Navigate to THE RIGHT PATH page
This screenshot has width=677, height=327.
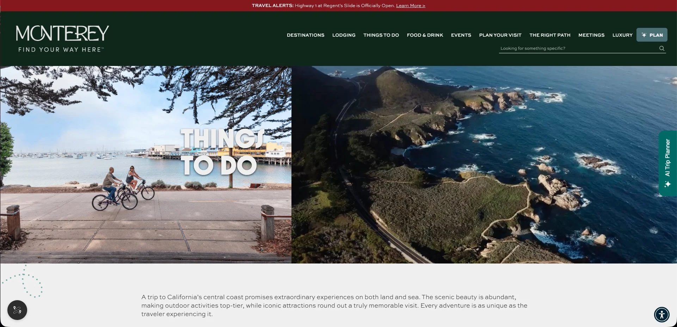pos(550,35)
